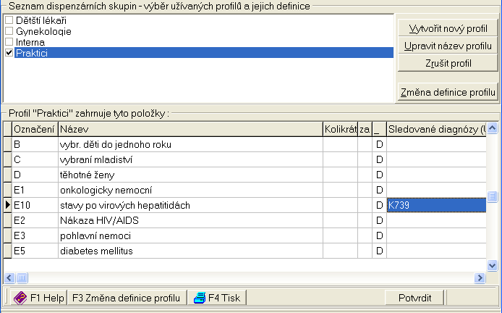502x313 pixels.
Task: Click the Sledované diagnózy column header
Action: pos(436,129)
